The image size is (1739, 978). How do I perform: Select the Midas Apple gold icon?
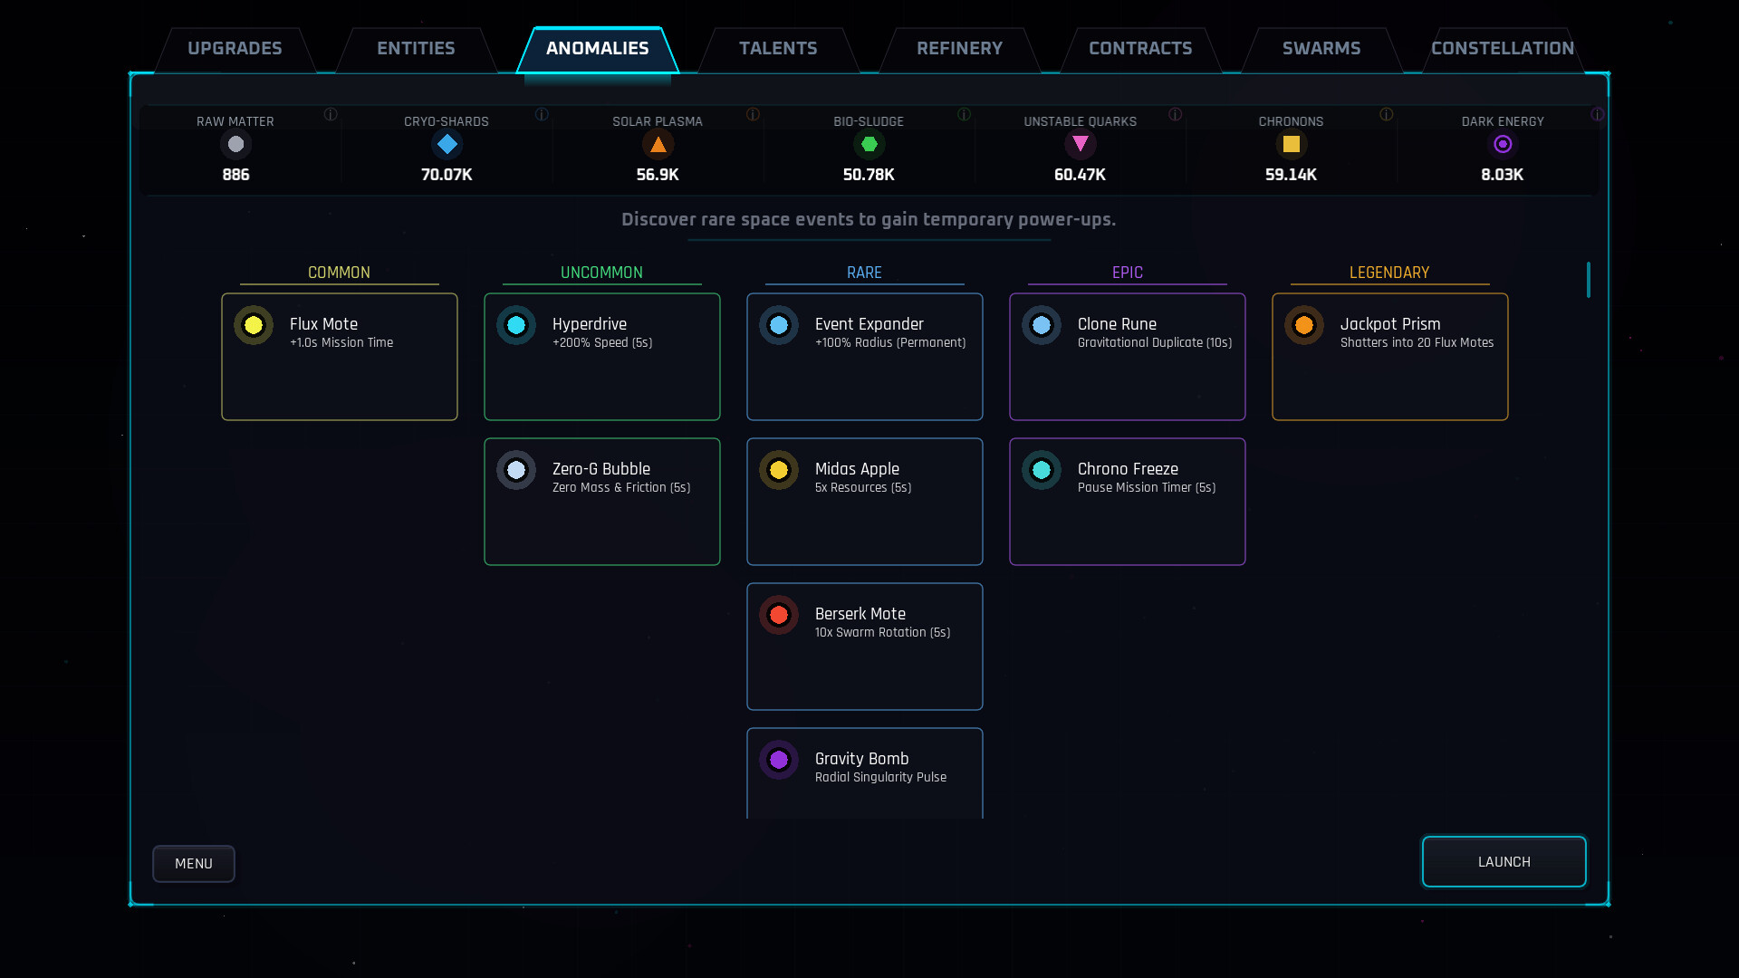tap(779, 470)
